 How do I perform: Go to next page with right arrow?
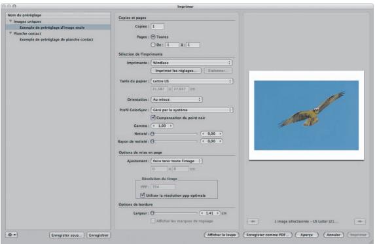click(360, 221)
